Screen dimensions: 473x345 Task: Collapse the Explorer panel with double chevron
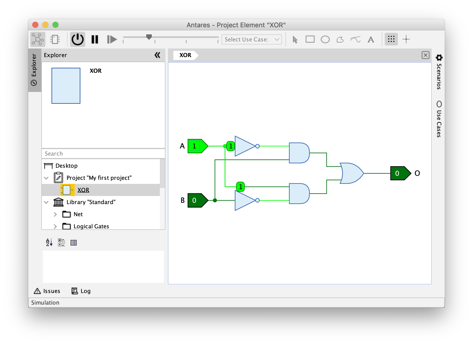157,55
